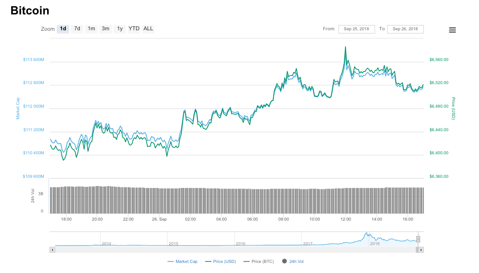Click the 12:00 time axis label
This screenshot has height=273, width=479.
click(x=346, y=219)
